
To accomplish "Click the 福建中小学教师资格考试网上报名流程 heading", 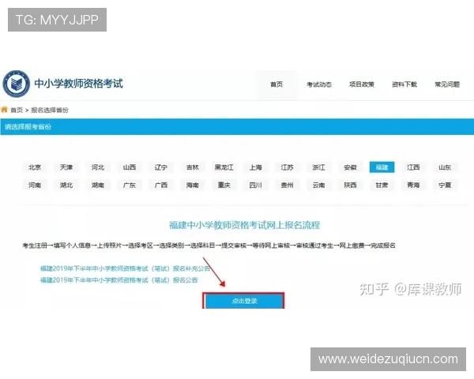I will point(244,225).
